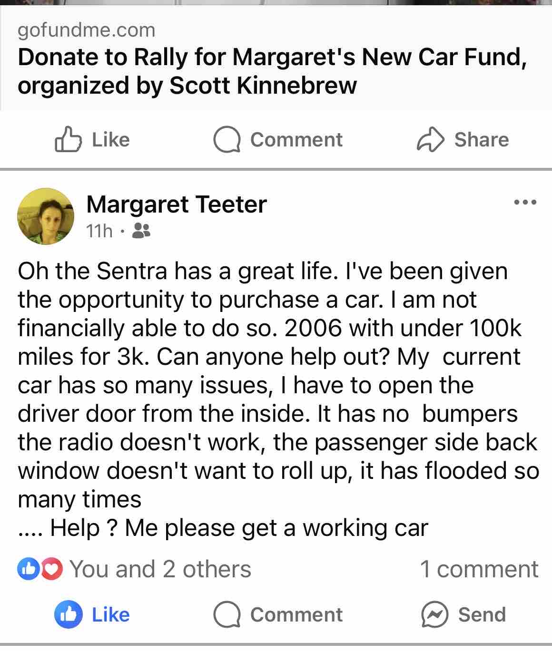Screen dimensions: 552x651
Task: Click comment bubble icon on Margaret's post
Action: point(227,615)
